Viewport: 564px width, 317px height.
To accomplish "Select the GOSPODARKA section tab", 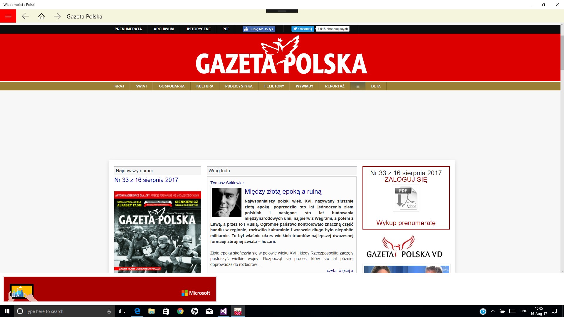I will pyautogui.click(x=172, y=86).
